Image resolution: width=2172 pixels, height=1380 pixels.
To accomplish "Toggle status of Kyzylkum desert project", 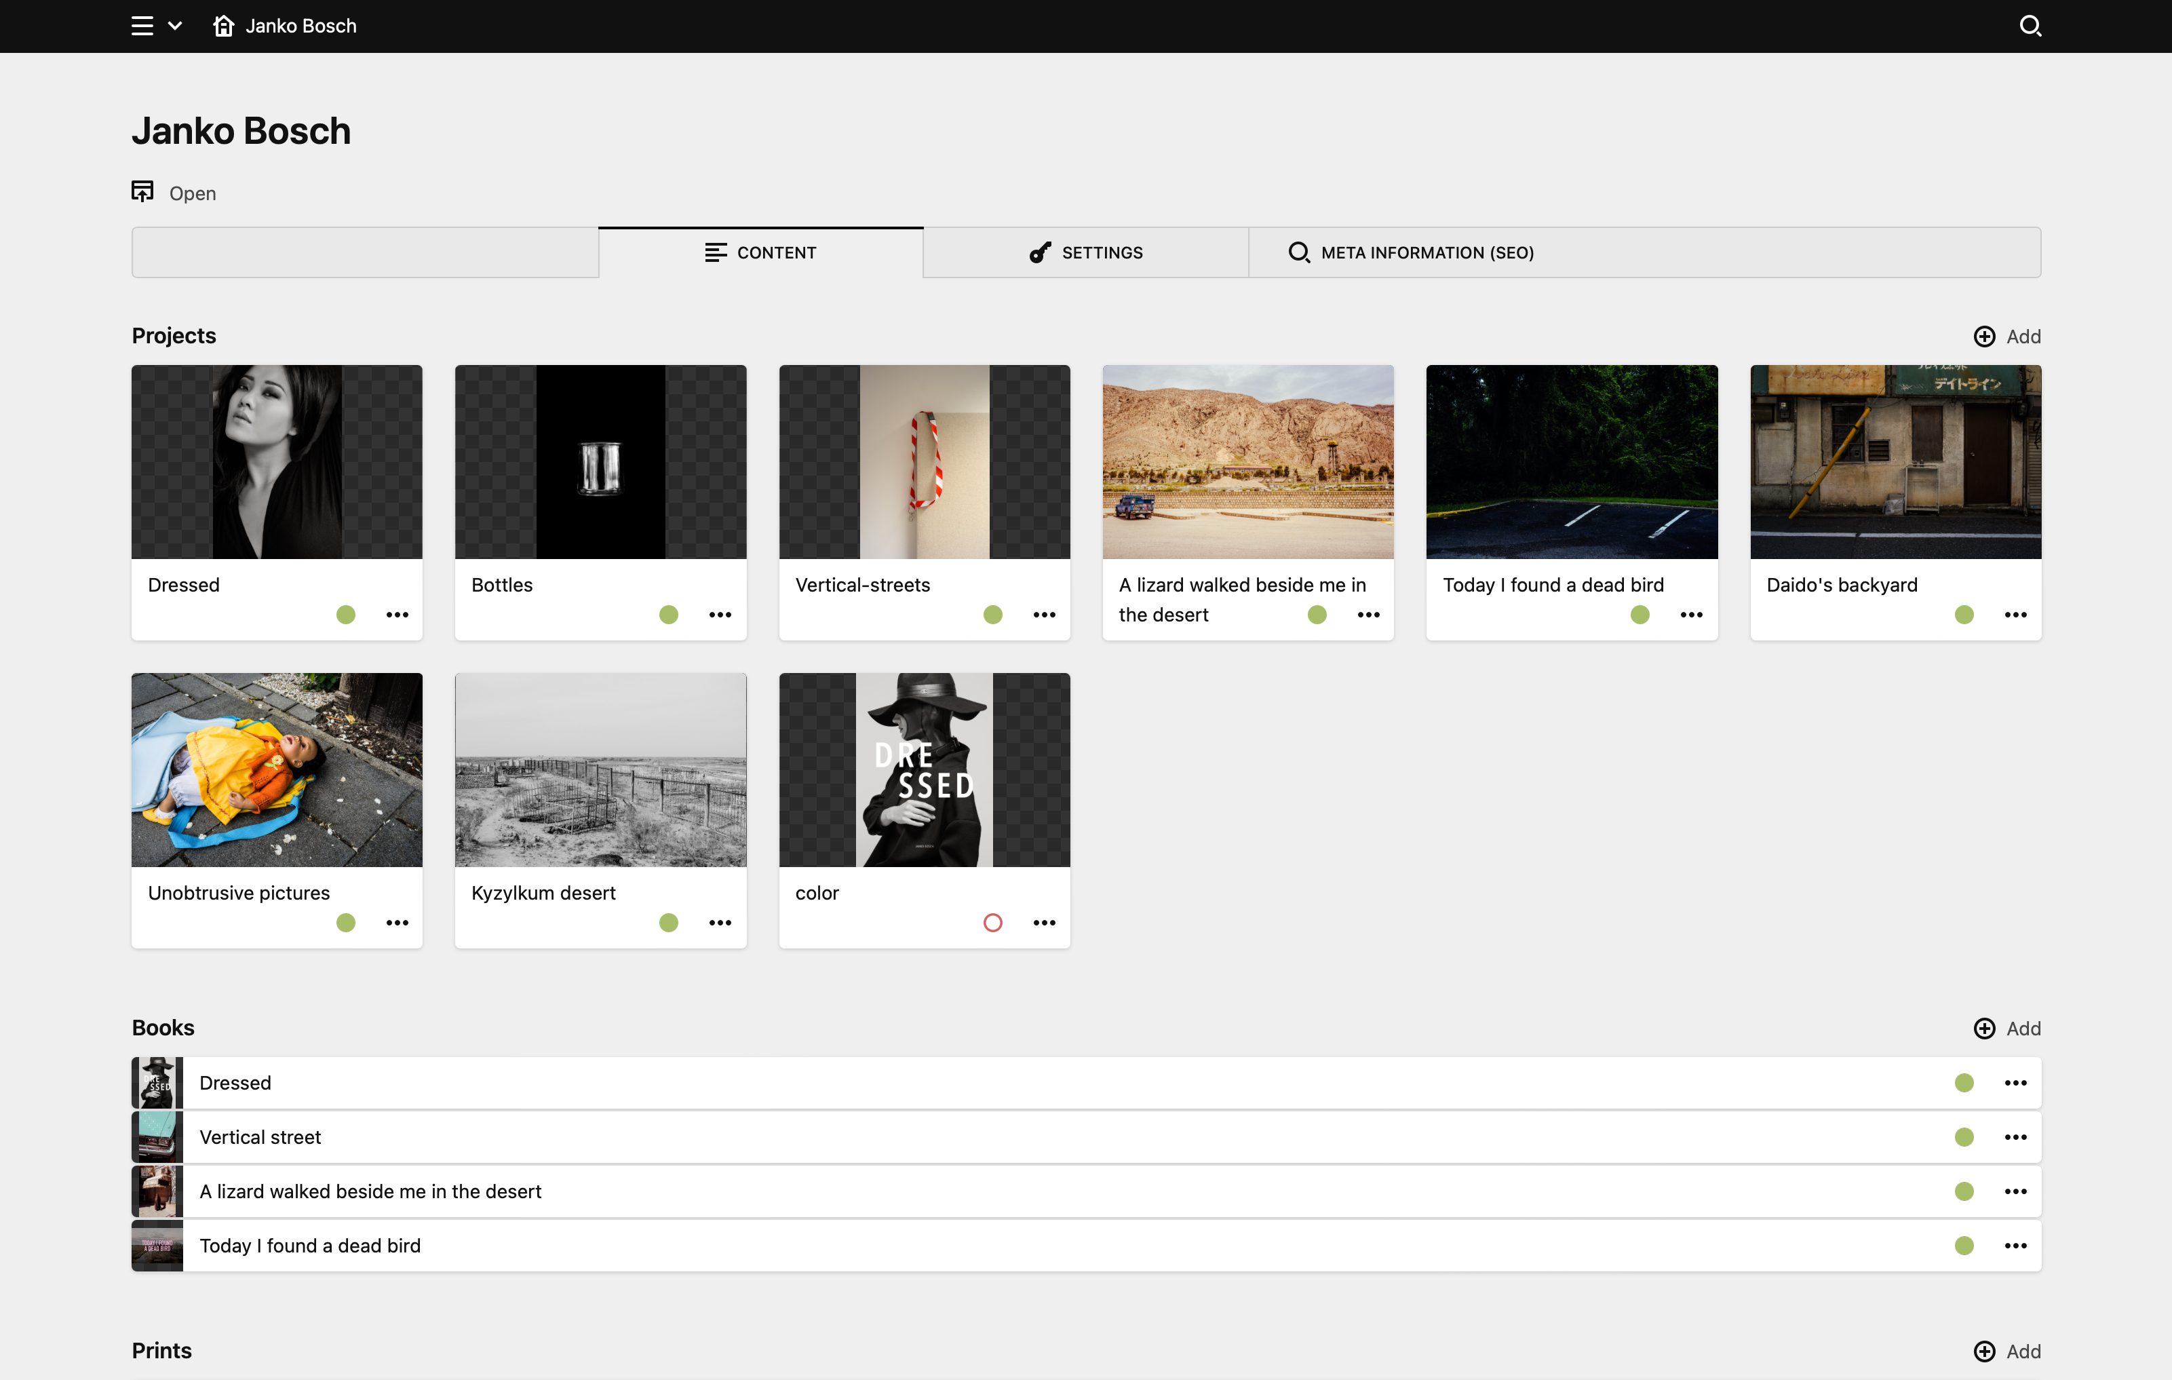I will [668, 923].
